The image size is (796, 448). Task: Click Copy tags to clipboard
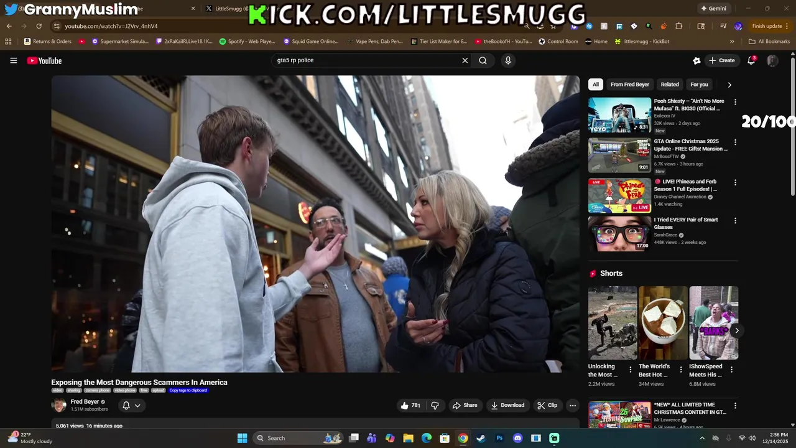pos(188,390)
